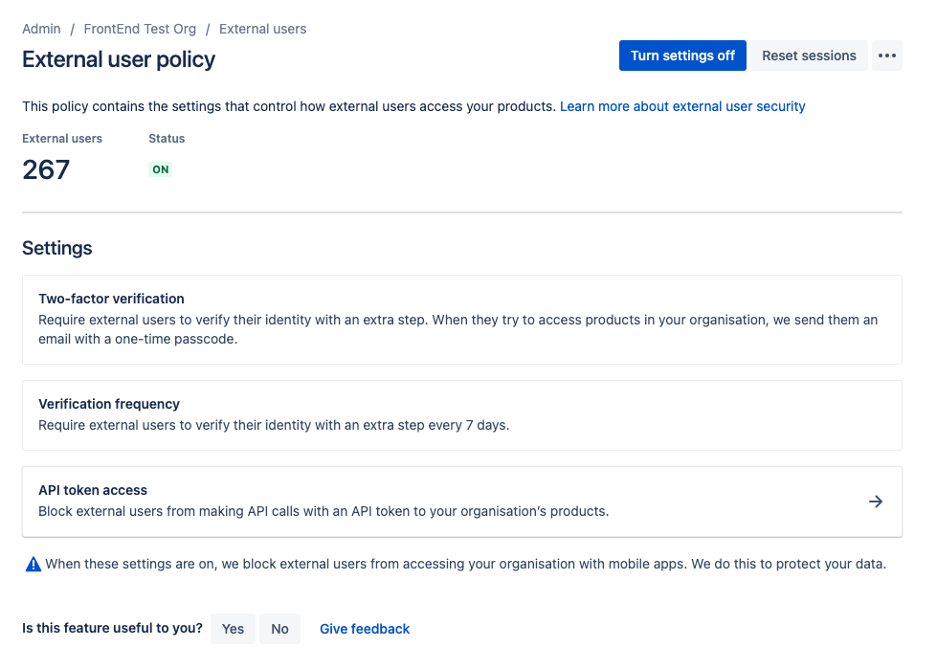The height and width of the screenshot is (669, 937).
Task: Click the warning triangle icon
Action: (33, 564)
